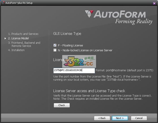Viewport: 158px width, 123px height.
Task: Close the AutoForm Setup window
Action: [154, 3]
